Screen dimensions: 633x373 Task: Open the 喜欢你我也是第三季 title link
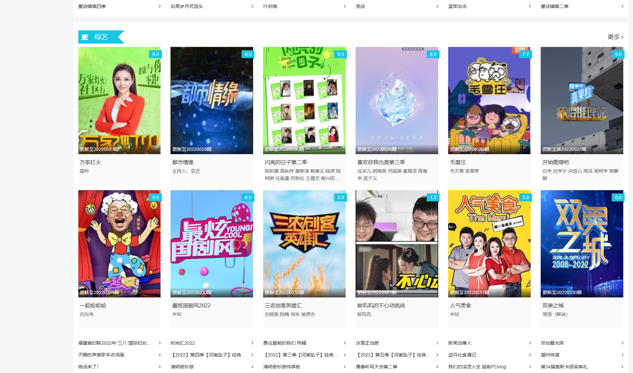(381, 162)
